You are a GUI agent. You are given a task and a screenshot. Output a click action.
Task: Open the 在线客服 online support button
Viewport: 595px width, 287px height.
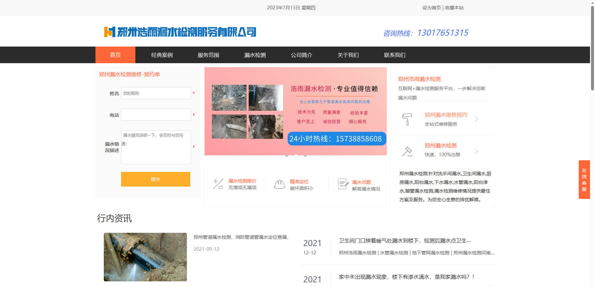[x=584, y=180]
